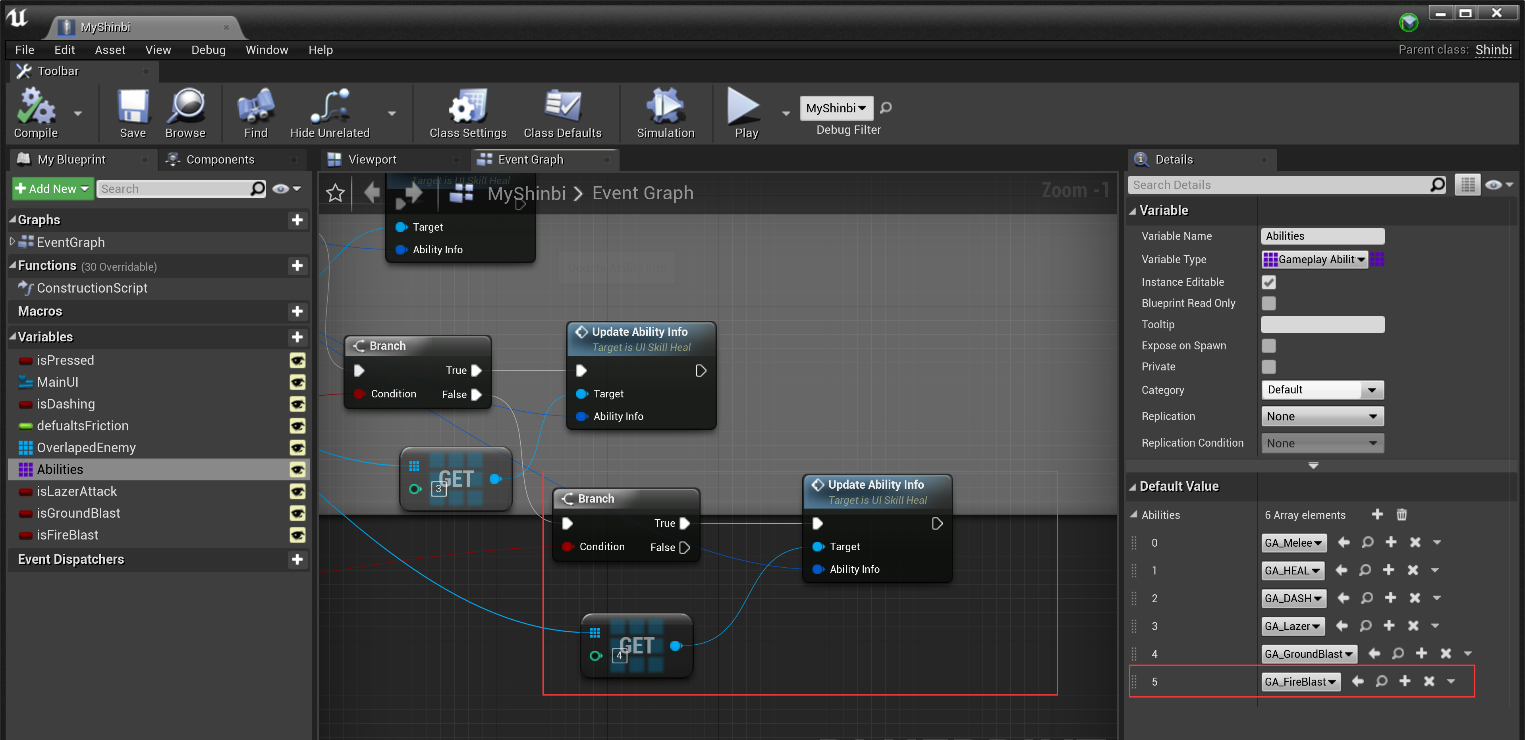Open the MyShinbi debug filter dropdown
The image size is (1525, 740).
point(836,108)
